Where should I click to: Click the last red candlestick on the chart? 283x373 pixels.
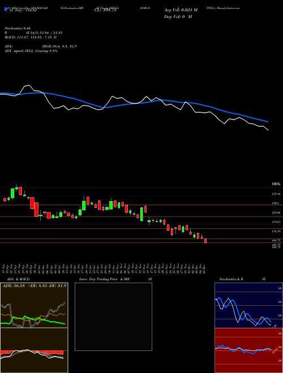pyautogui.click(x=205, y=241)
